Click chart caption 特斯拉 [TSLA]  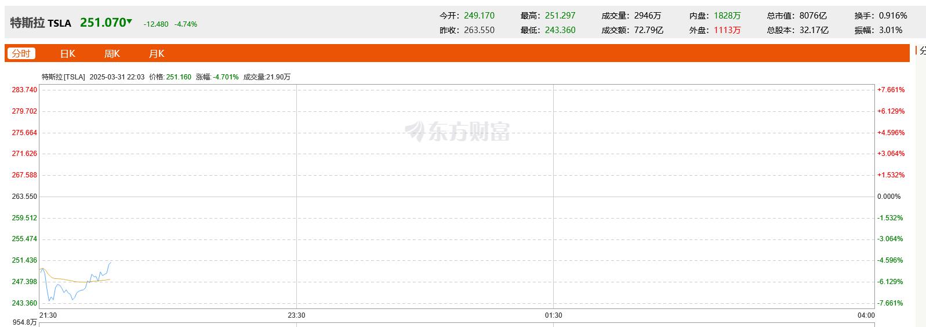[64, 77]
